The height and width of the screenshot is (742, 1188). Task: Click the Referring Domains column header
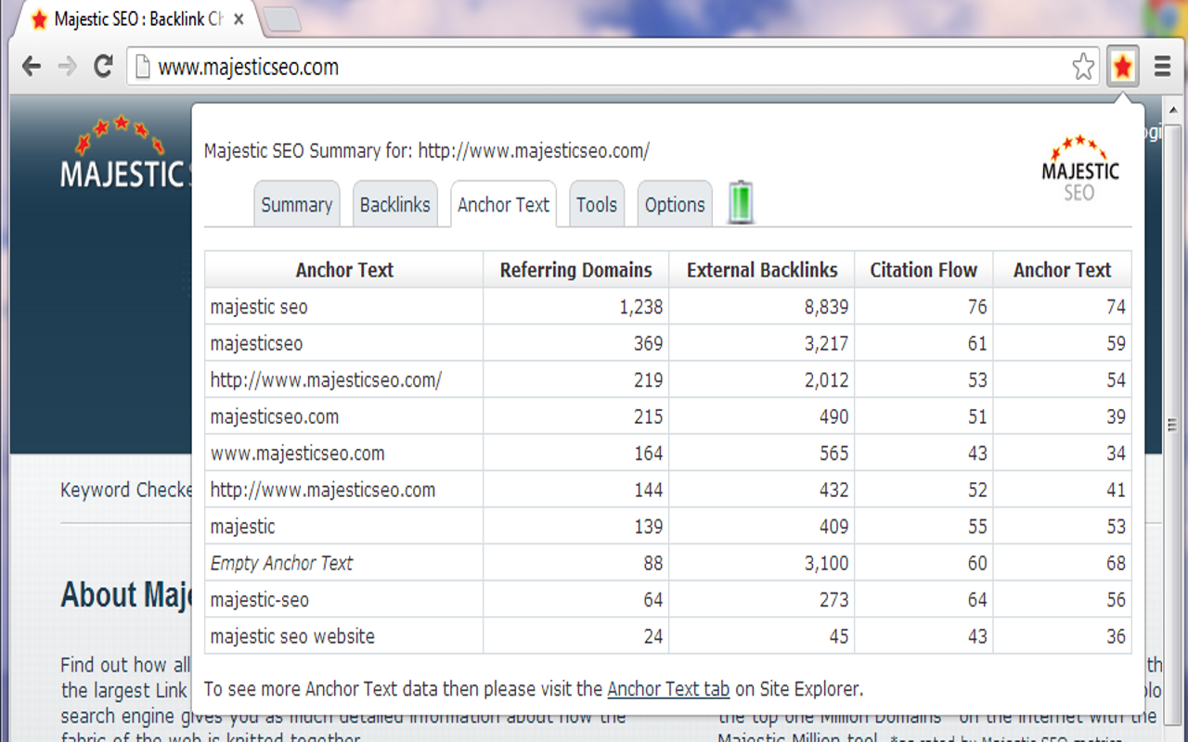(575, 270)
